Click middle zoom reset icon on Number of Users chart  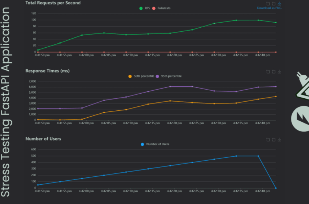pos(274,140)
